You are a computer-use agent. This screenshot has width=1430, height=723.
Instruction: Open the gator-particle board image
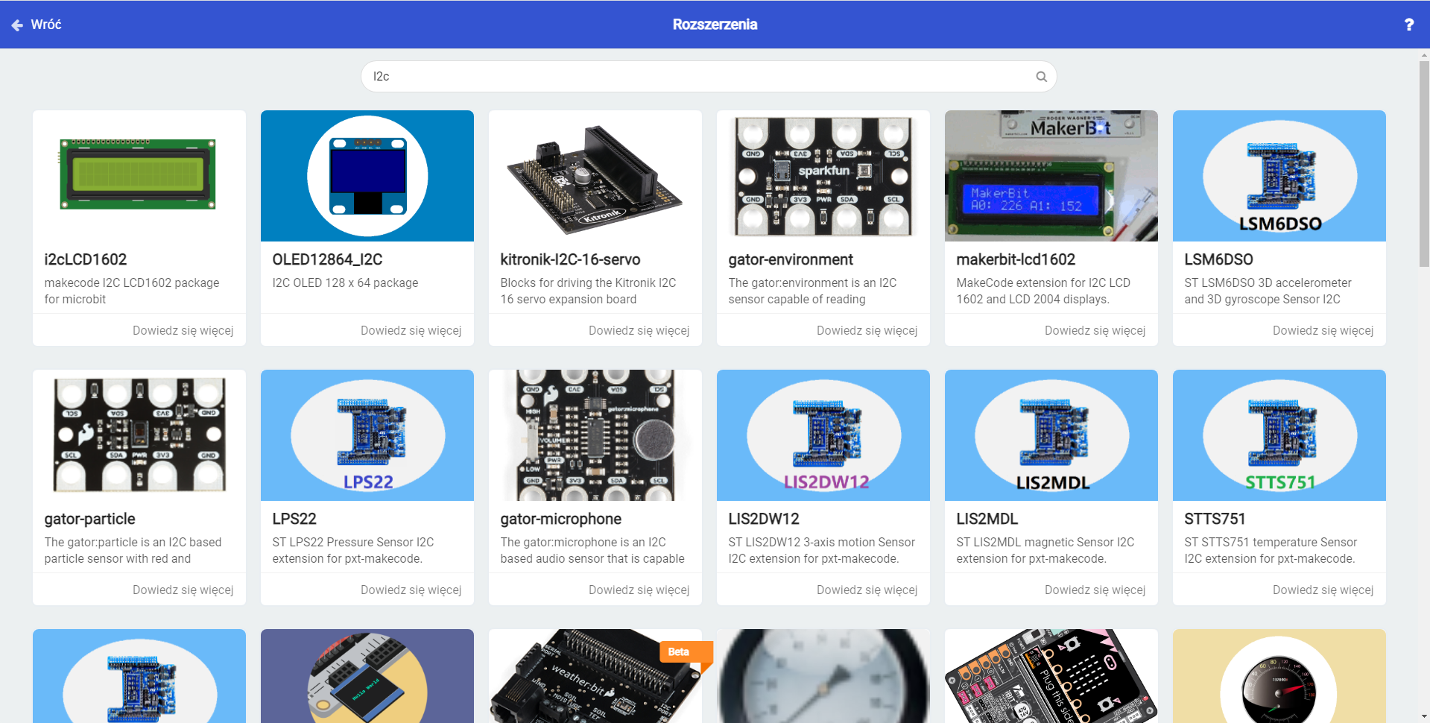tap(139, 435)
